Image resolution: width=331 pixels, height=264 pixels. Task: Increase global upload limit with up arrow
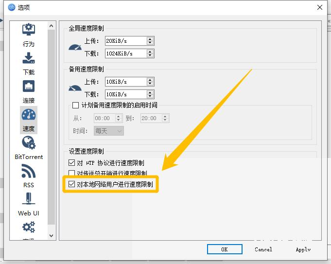[x=150, y=39]
